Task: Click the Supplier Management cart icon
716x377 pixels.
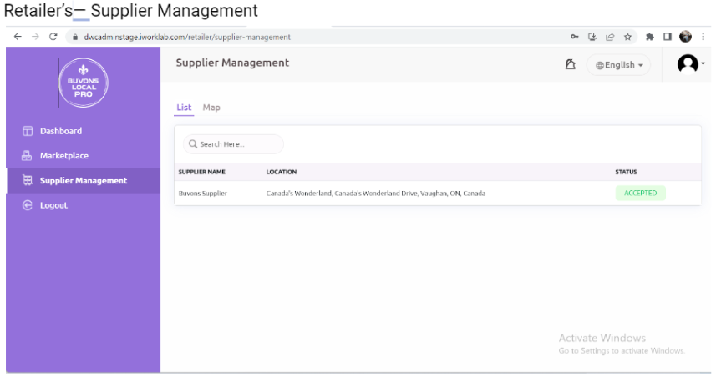Action: [x=26, y=181]
